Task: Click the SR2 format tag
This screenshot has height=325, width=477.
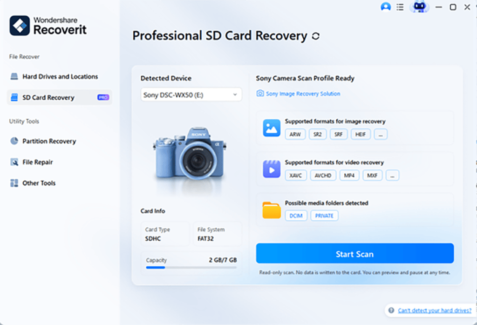Action: (x=318, y=135)
